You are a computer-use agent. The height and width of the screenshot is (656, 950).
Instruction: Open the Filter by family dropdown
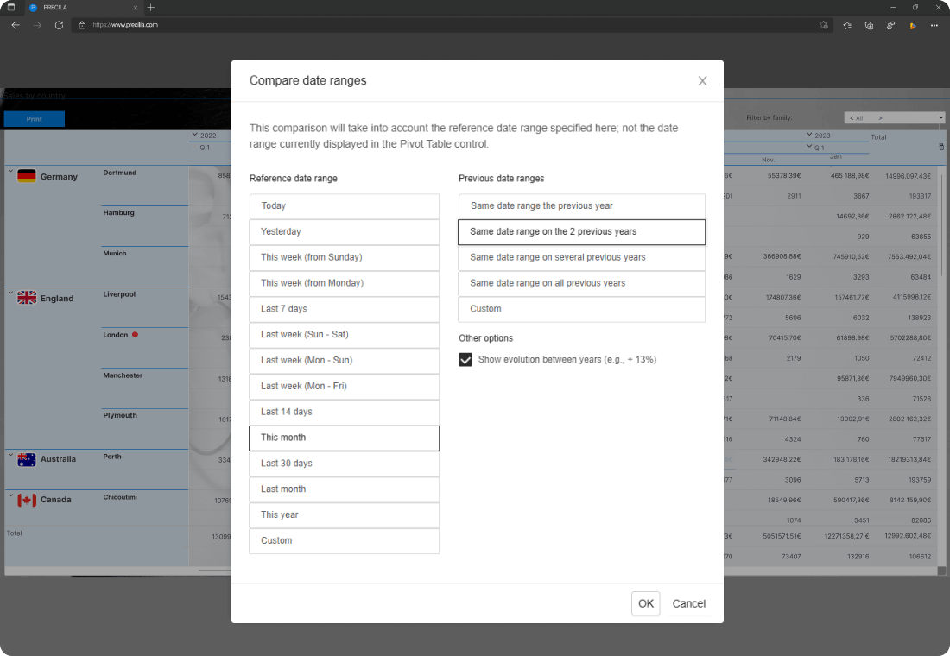[894, 117]
